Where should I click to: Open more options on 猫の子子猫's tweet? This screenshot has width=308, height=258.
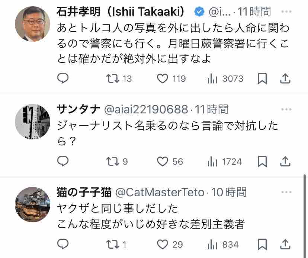(286, 192)
